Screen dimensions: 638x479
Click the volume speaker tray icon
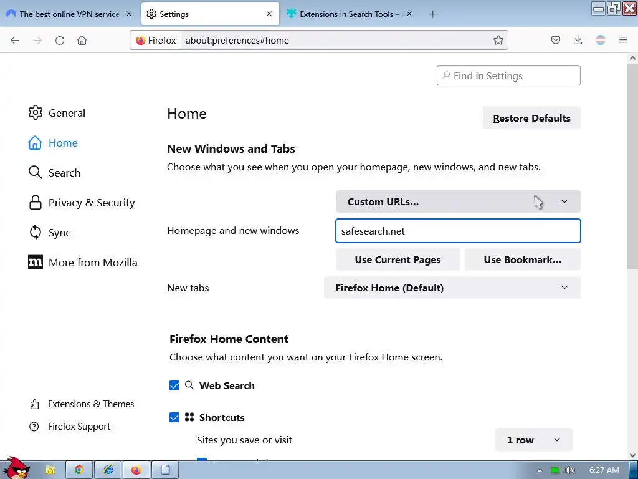click(x=569, y=470)
